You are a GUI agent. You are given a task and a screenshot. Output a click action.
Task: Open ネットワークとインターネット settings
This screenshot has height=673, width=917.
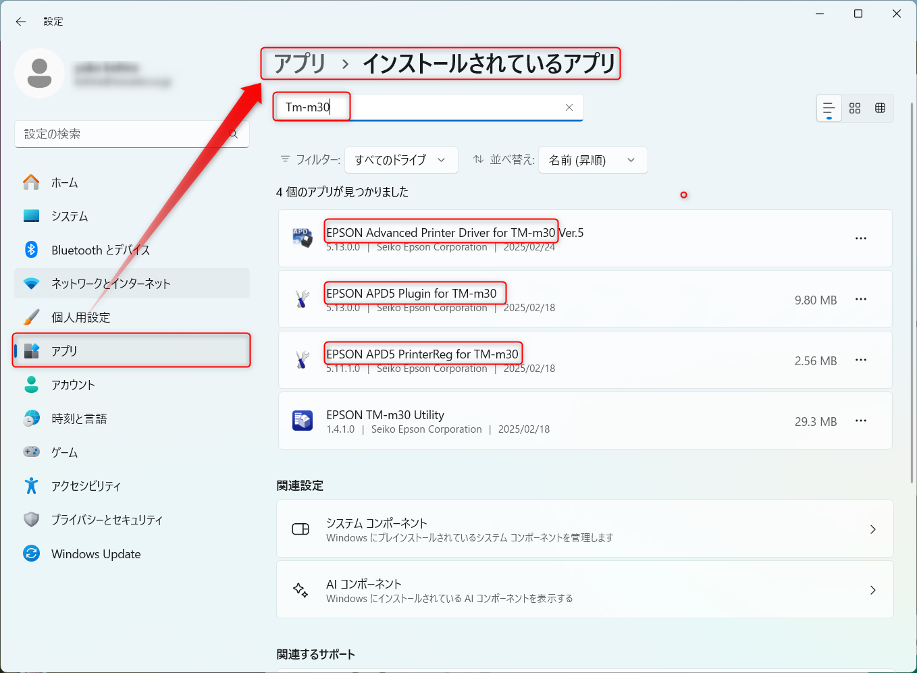(x=132, y=284)
